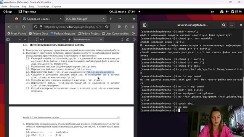Toggle the PDF viewer sidebar

click(x=8, y=40)
